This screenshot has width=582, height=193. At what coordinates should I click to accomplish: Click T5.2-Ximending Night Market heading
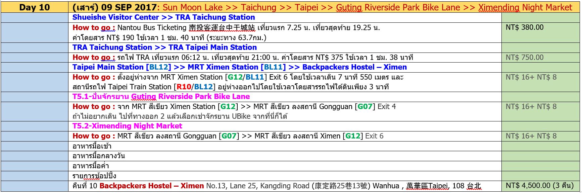(x=127, y=126)
